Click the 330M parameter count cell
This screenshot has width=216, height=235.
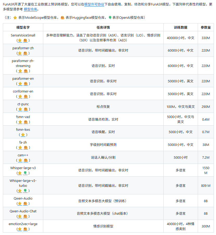[x=206, y=38]
